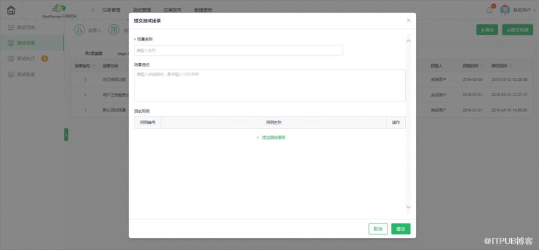Click the 提交场景 button in background page
Image resolution: width=539 pixels, height=250 pixels.
517,30
